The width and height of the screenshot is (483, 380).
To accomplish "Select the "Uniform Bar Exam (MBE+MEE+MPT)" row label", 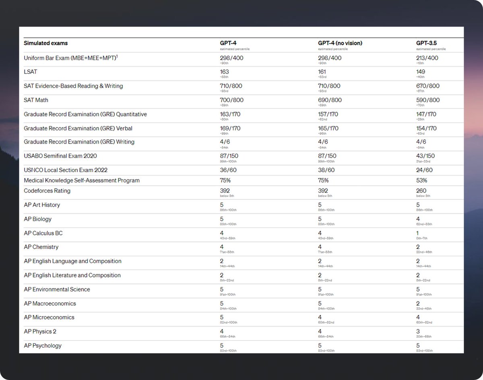I will (x=71, y=58).
